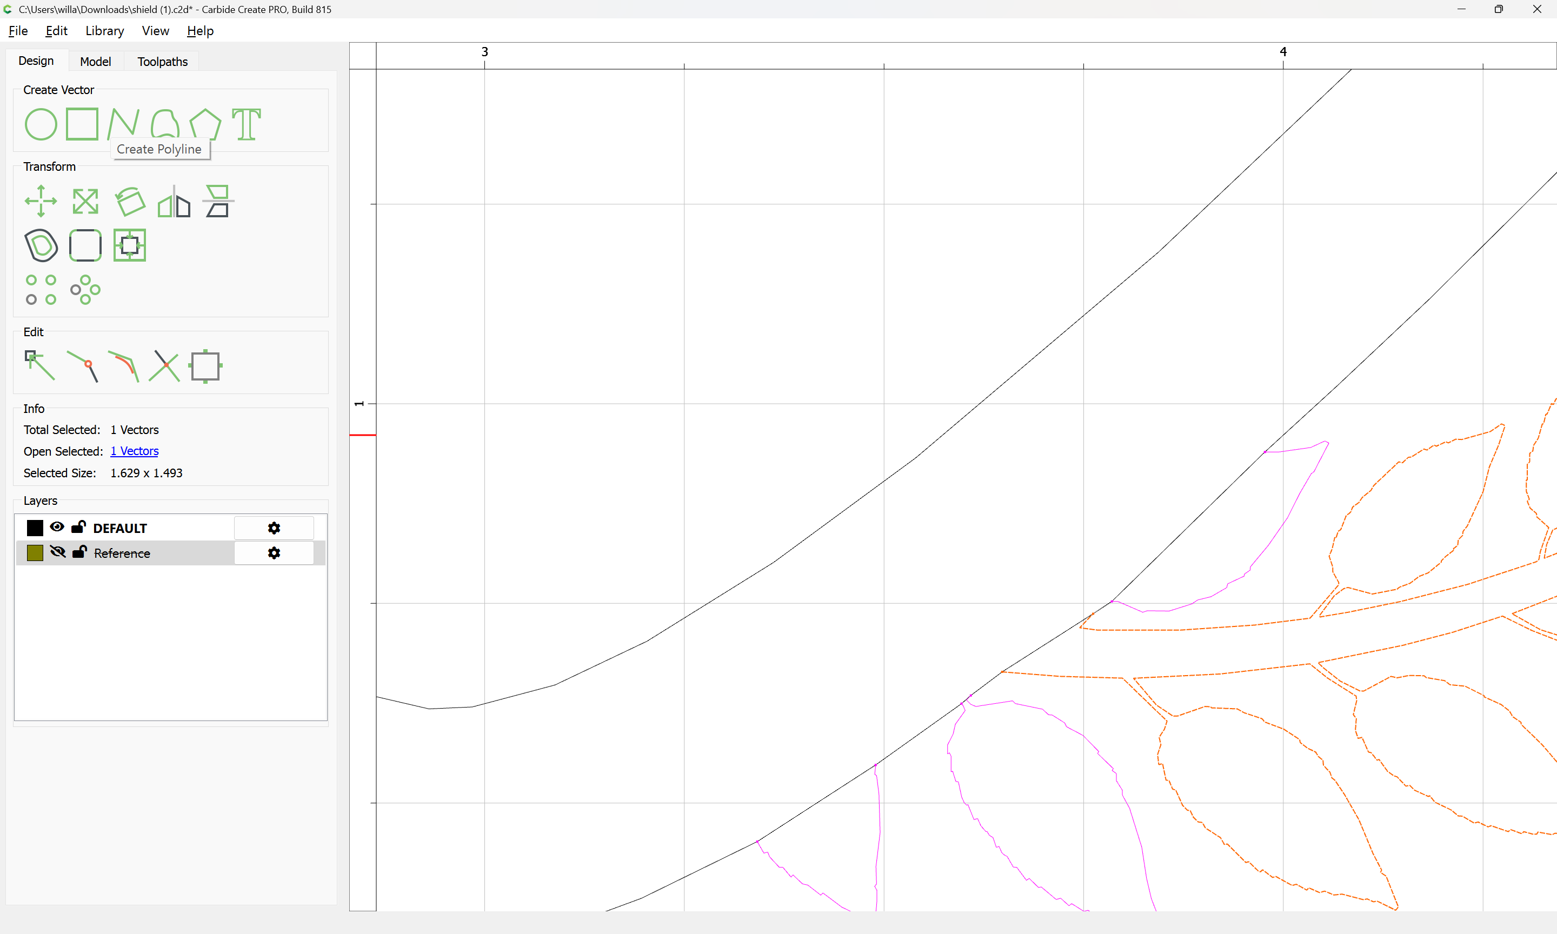
Task: Open the inset/boolean square tool
Action: pyautogui.click(x=130, y=245)
